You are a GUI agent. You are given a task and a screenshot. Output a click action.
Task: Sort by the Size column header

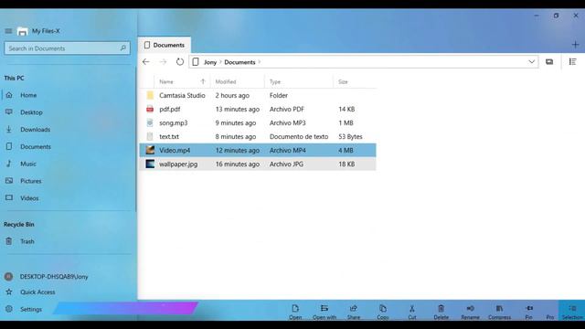355,81
